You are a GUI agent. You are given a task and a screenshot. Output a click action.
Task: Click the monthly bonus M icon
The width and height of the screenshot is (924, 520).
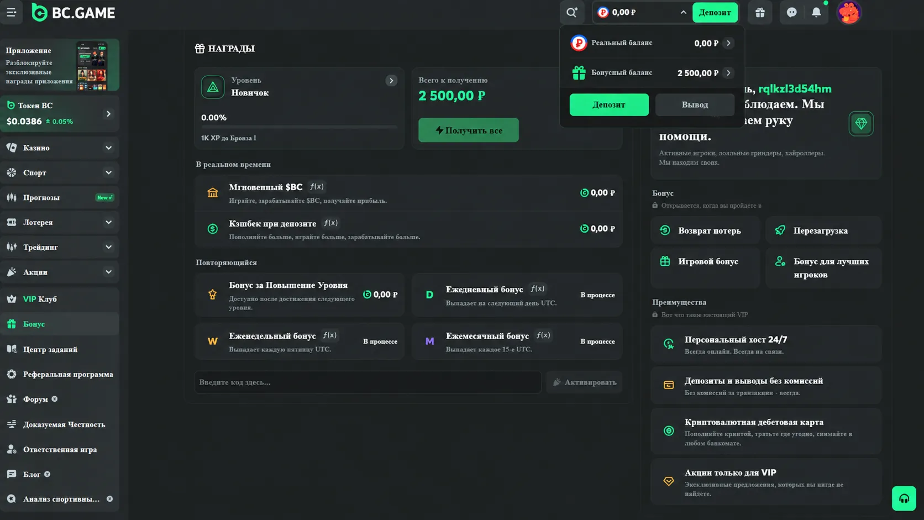coord(429,342)
